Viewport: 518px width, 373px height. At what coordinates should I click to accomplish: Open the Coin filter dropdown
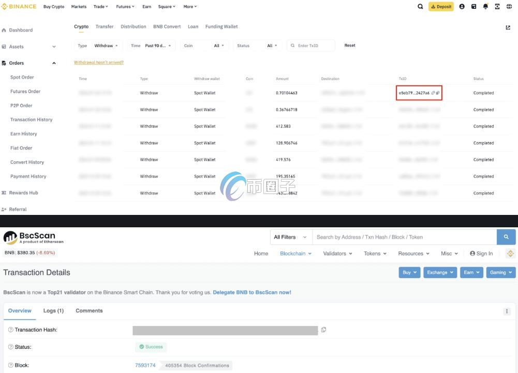pyautogui.click(x=204, y=45)
